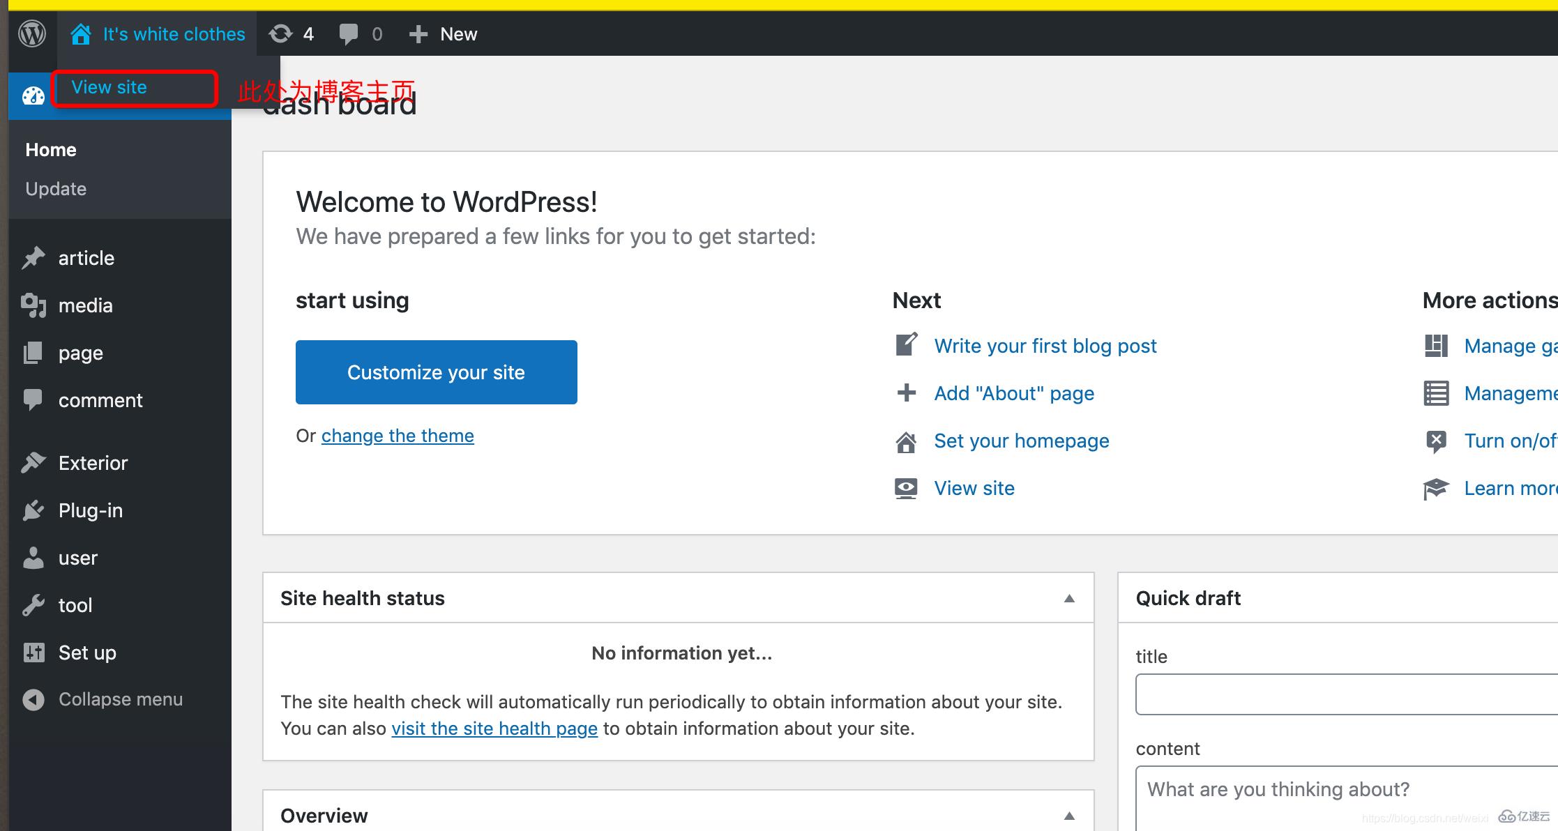Open the tool settings icon

[x=33, y=604]
